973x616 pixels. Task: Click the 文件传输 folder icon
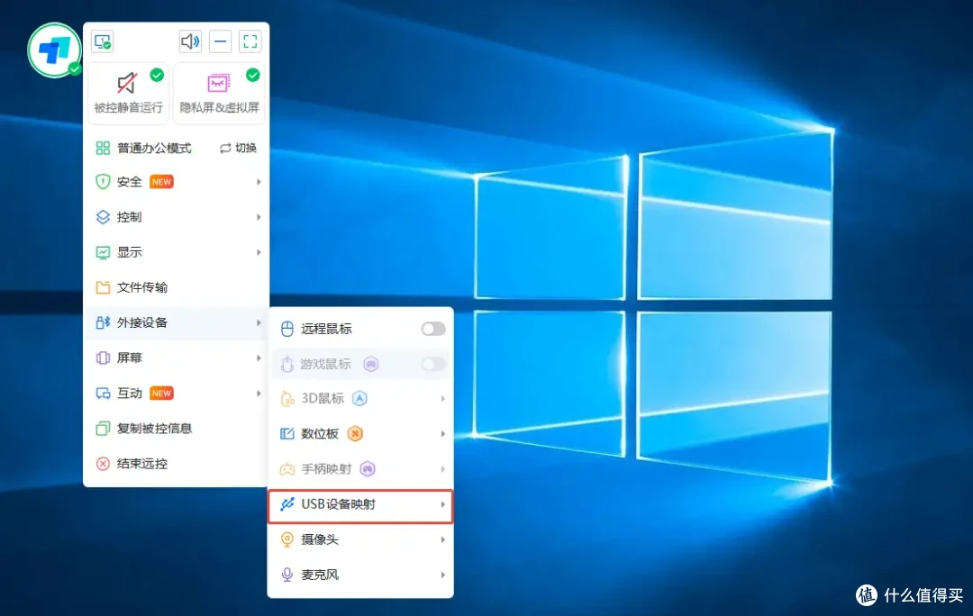(x=103, y=287)
